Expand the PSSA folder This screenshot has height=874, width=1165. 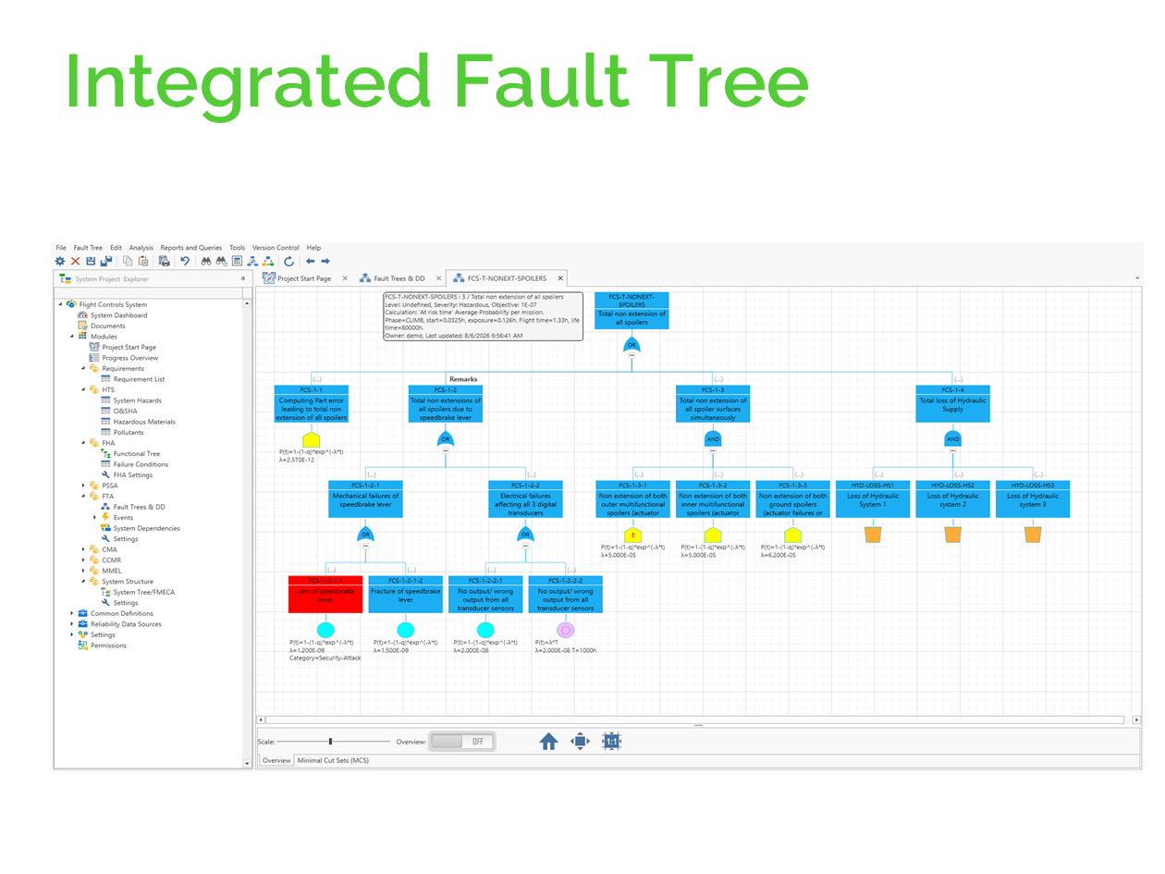[x=83, y=486]
